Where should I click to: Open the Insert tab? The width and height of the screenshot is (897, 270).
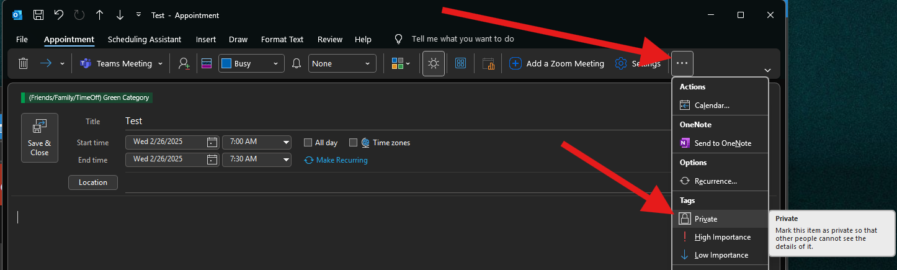point(206,39)
